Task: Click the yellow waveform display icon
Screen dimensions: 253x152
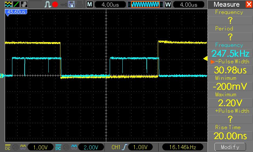Action: (x=9, y=4)
